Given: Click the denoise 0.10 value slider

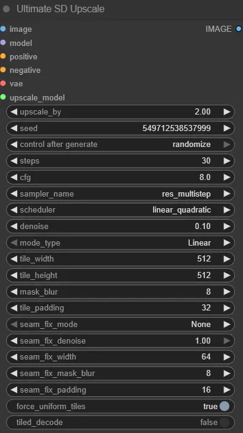Looking at the screenshot, I should point(121,226).
